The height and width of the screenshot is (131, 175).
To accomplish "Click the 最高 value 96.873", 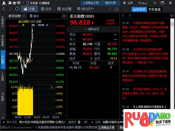I will pyautogui.click(x=87, y=54).
